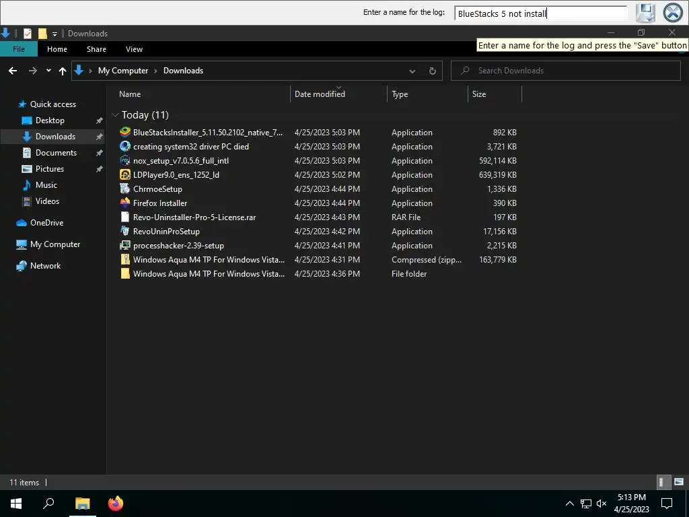Click the RAR File type cell
This screenshot has width=689, height=517.
point(406,217)
